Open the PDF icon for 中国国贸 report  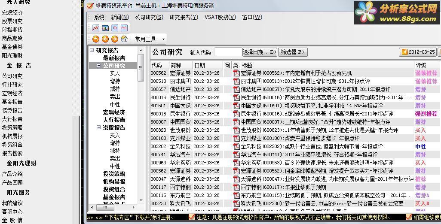pyautogui.click(x=236, y=122)
